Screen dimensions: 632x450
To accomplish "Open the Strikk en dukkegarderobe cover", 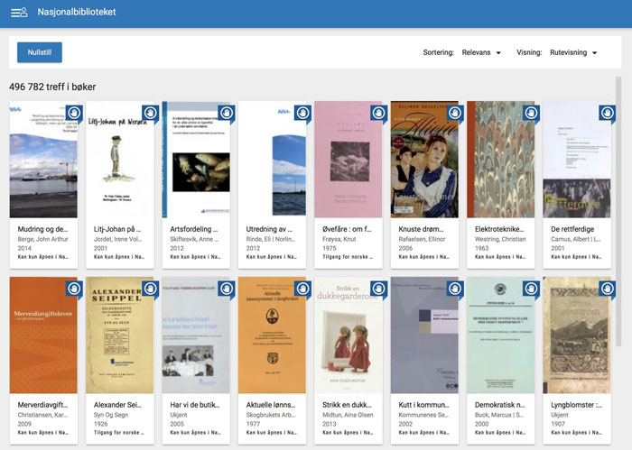I will click(349, 335).
